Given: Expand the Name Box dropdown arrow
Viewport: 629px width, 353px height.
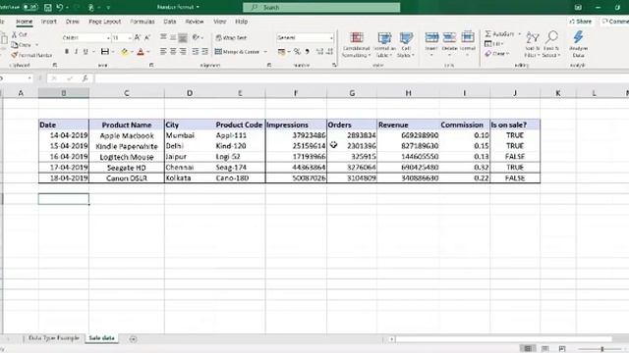Looking at the screenshot, I should point(29,78).
